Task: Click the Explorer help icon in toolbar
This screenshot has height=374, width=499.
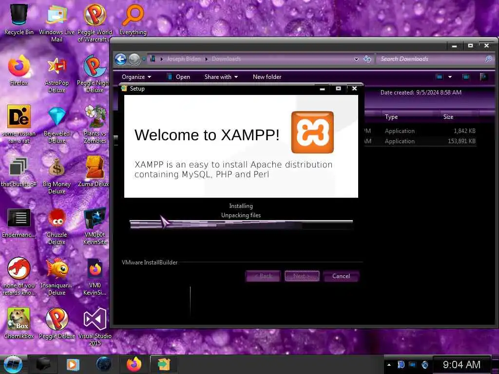Action: (484, 76)
